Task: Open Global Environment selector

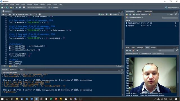Action: click(x=134, y=18)
